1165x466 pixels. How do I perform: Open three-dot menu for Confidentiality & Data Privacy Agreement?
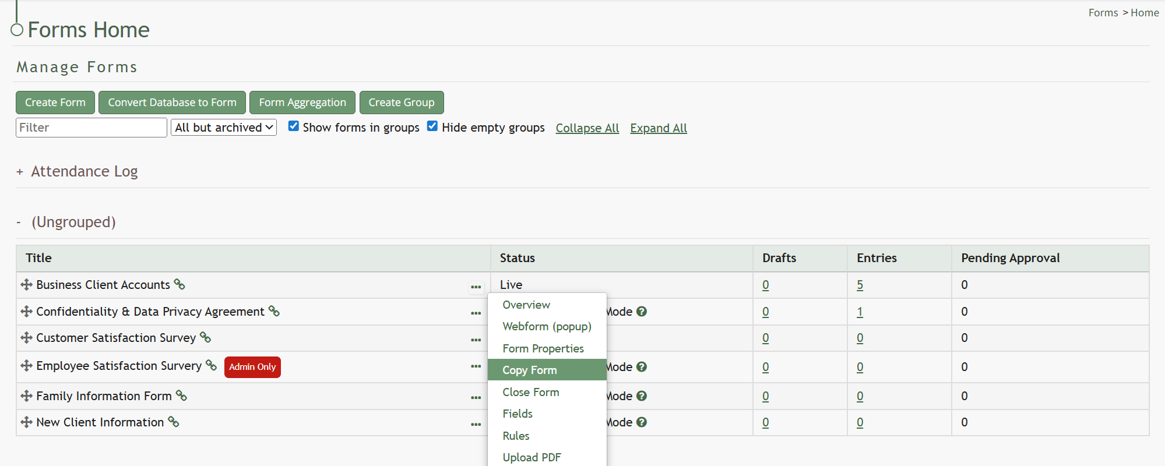pos(476,313)
